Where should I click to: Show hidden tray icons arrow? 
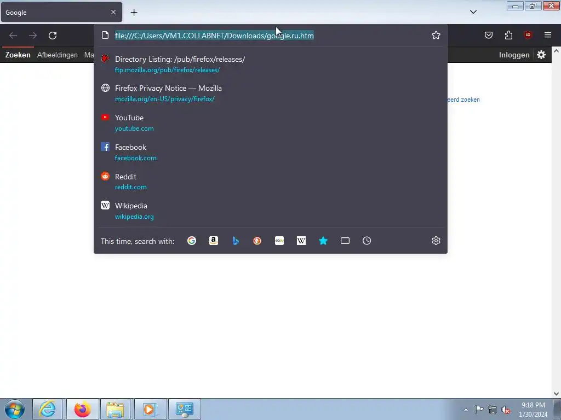tap(466, 410)
